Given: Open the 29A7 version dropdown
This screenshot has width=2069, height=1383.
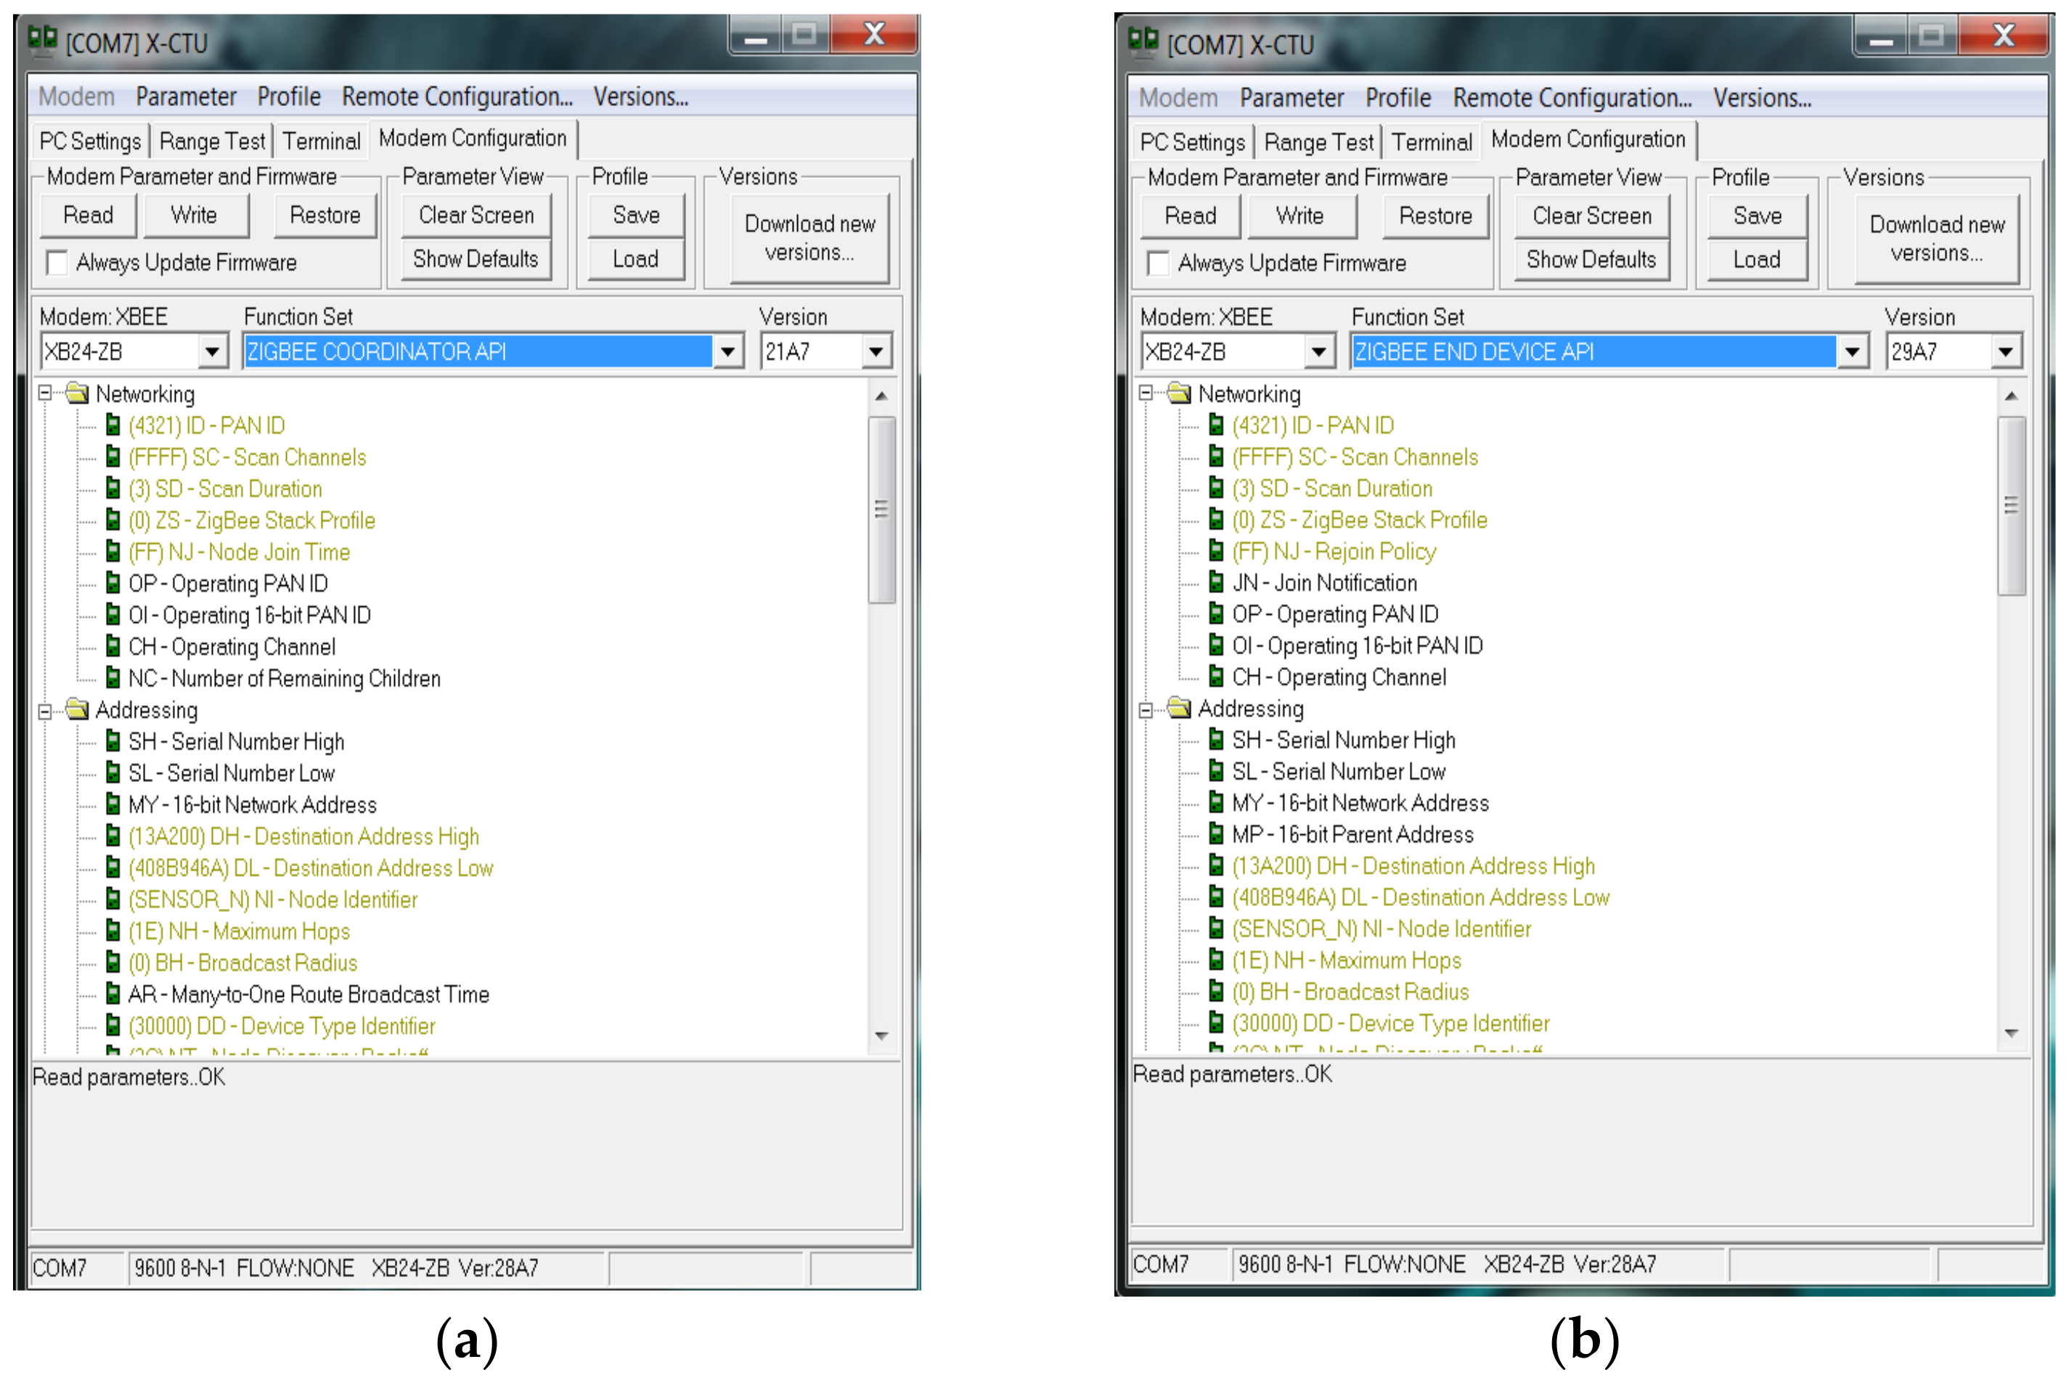Looking at the screenshot, I should click(2004, 352).
